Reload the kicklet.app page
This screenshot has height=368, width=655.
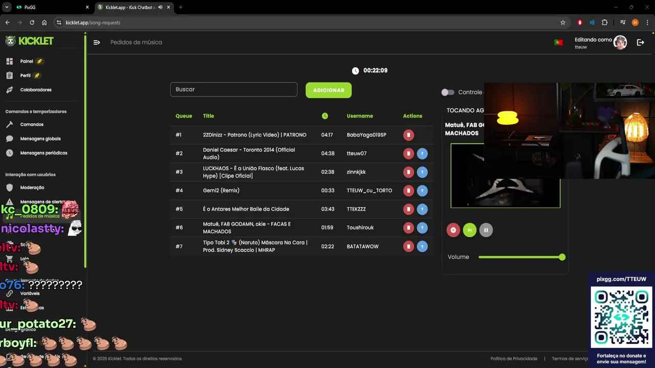32,22
